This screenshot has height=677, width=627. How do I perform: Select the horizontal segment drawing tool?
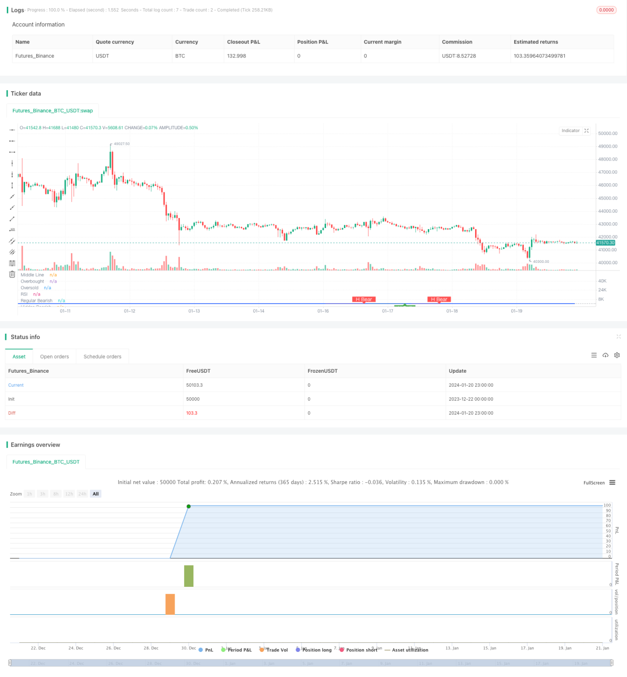click(x=12, y=152)
